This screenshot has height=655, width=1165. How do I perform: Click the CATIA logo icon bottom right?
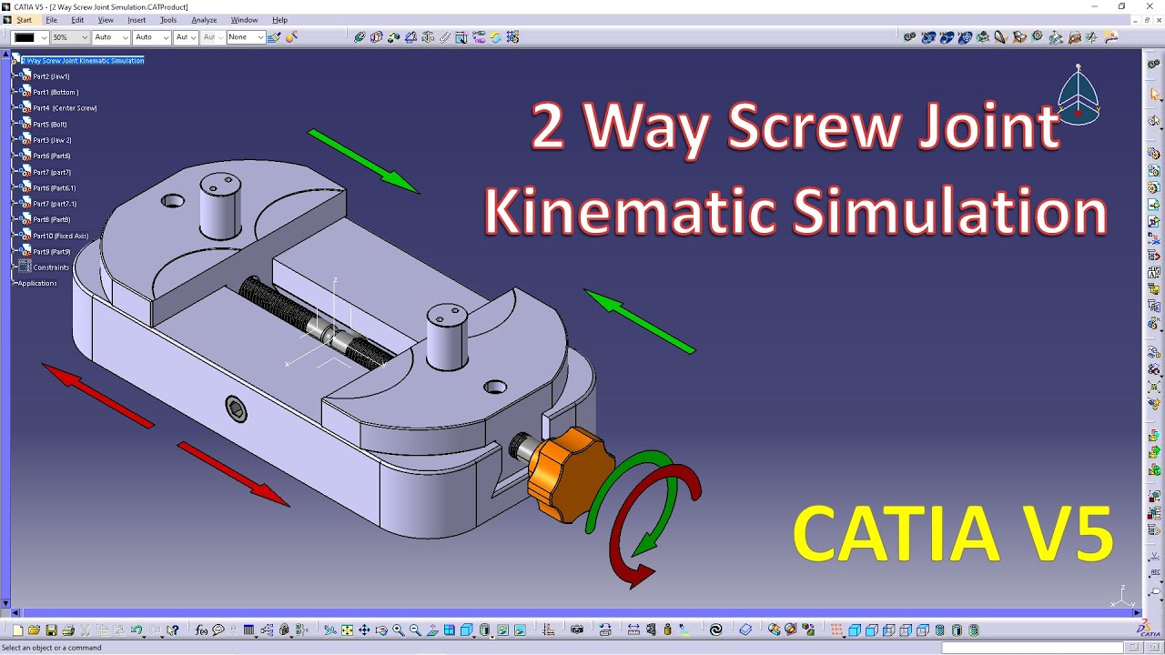pos(1147,629)
